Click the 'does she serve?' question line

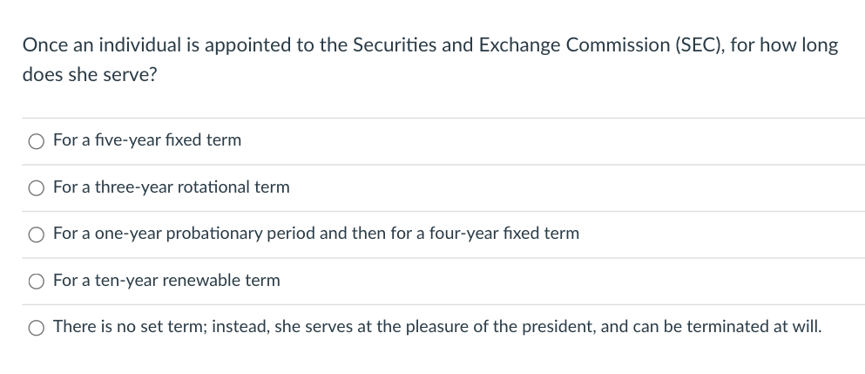90,74
